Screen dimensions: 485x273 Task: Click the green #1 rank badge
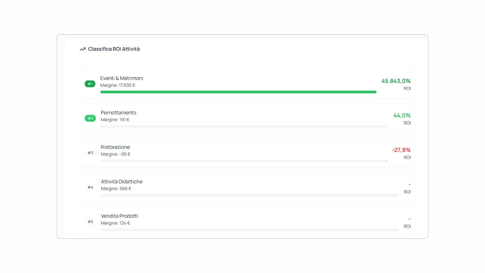[90, 84]
